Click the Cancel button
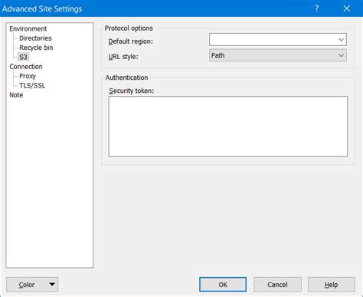The height and width of the screenshot is (297, 363). [x=277, y=285]
